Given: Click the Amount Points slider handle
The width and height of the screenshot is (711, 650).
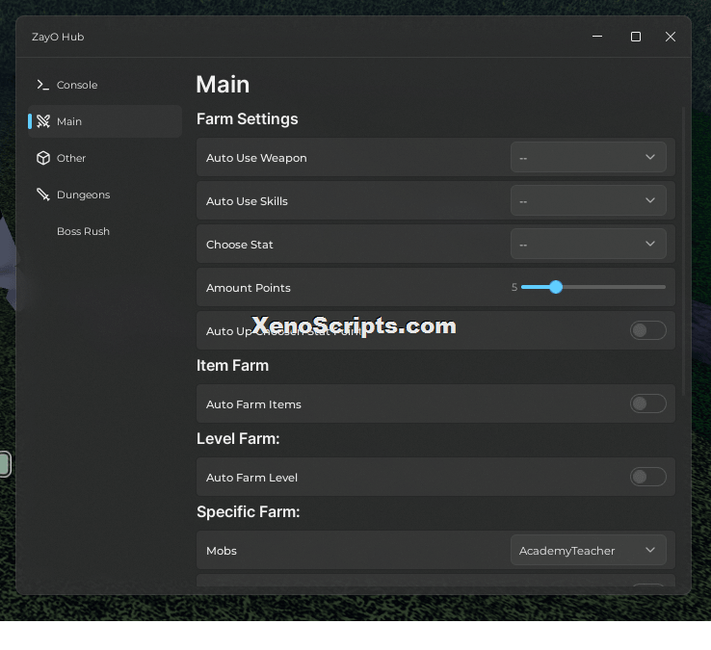Looking at the screenshot, I should (556, 287).
